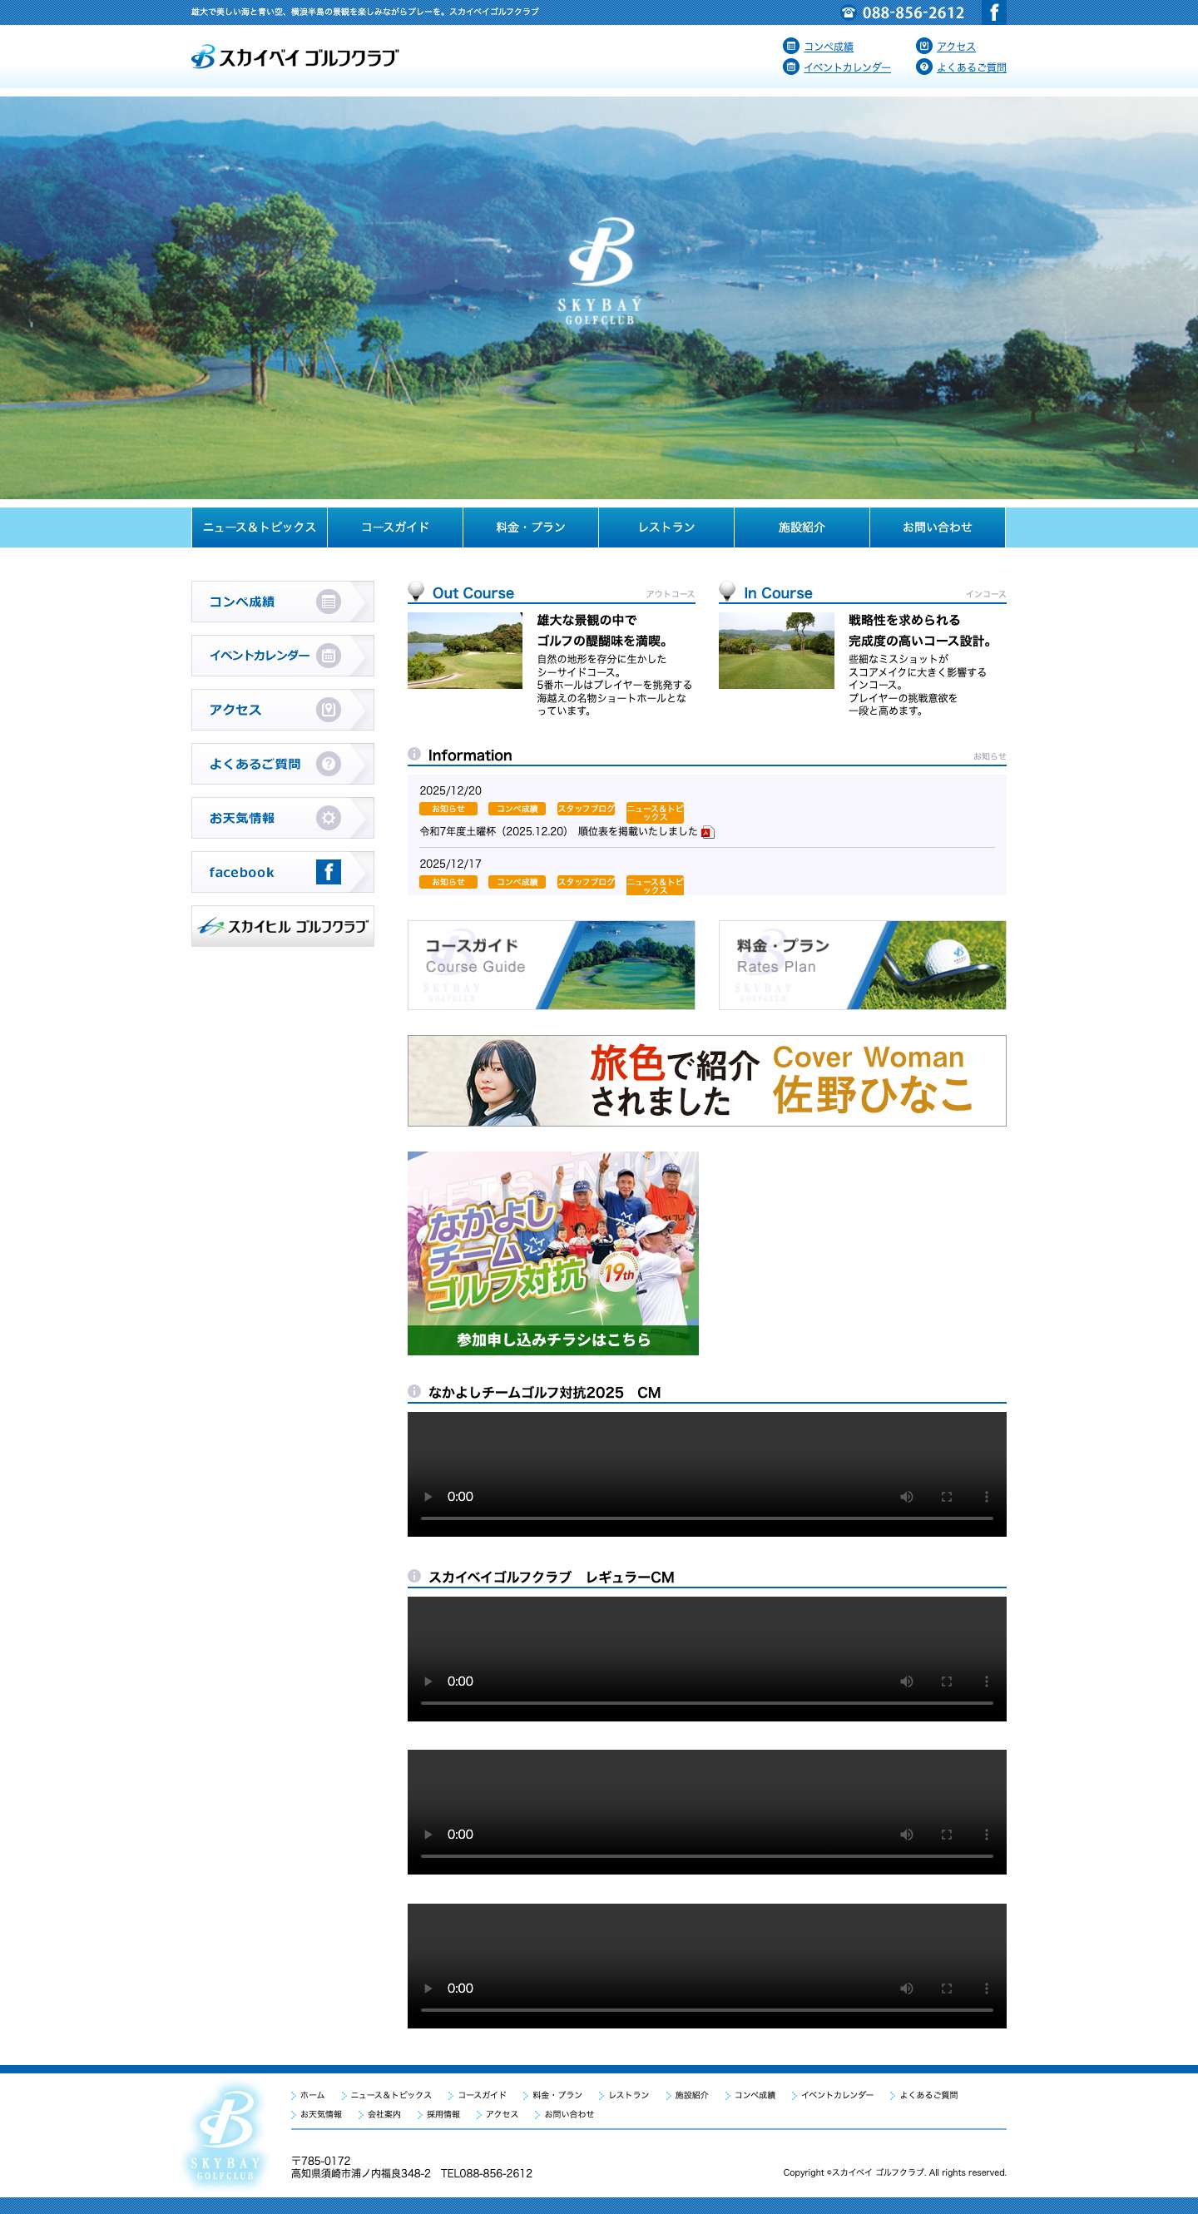Click the ニュース＆トピックス tag under 2025/12/17
Image resolution: width=1198 pixels, height=2214 pixels.
tap(655, 885)
